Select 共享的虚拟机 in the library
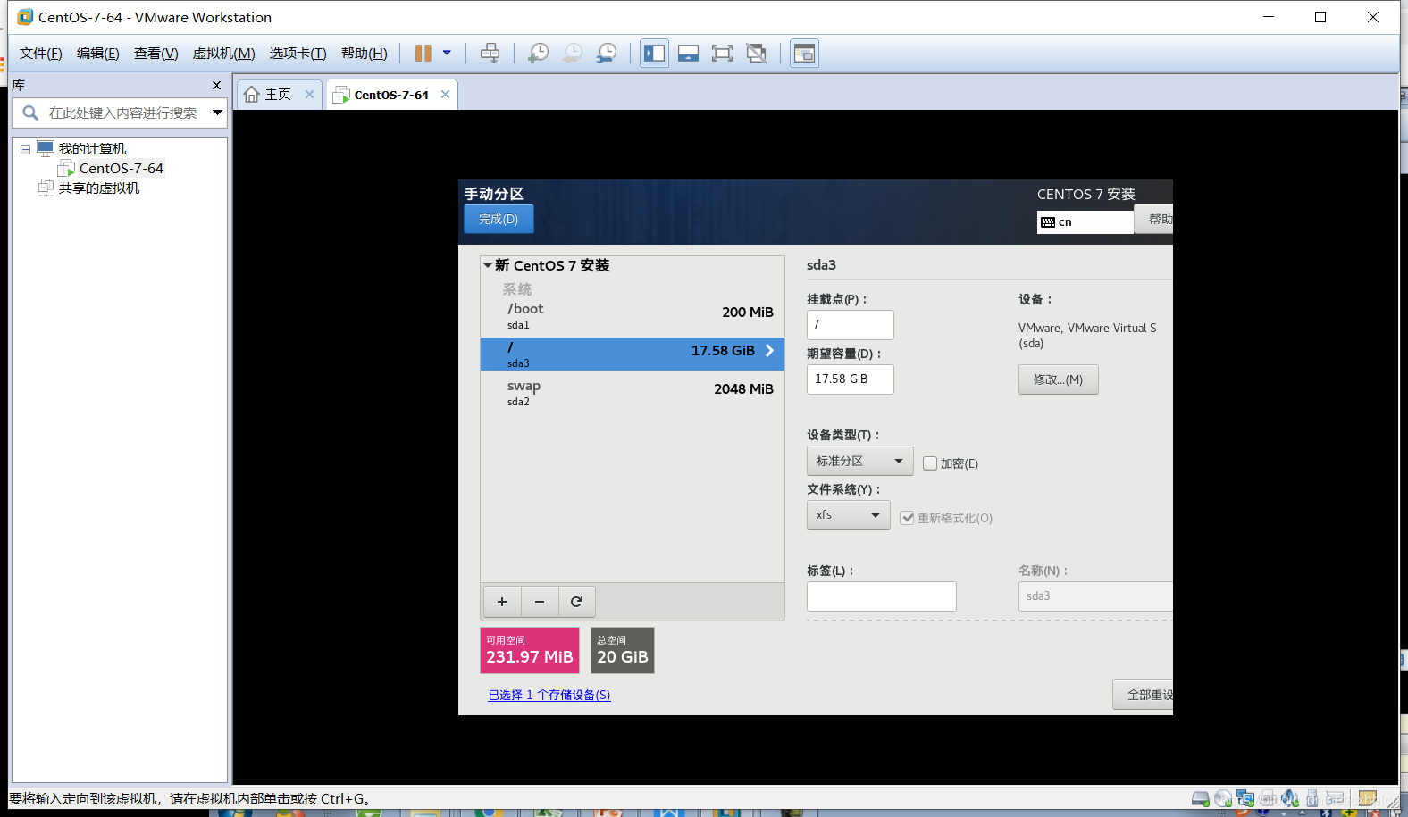Image resolution: width=1408 pixels, height=817 pixels. click(98, 188)
